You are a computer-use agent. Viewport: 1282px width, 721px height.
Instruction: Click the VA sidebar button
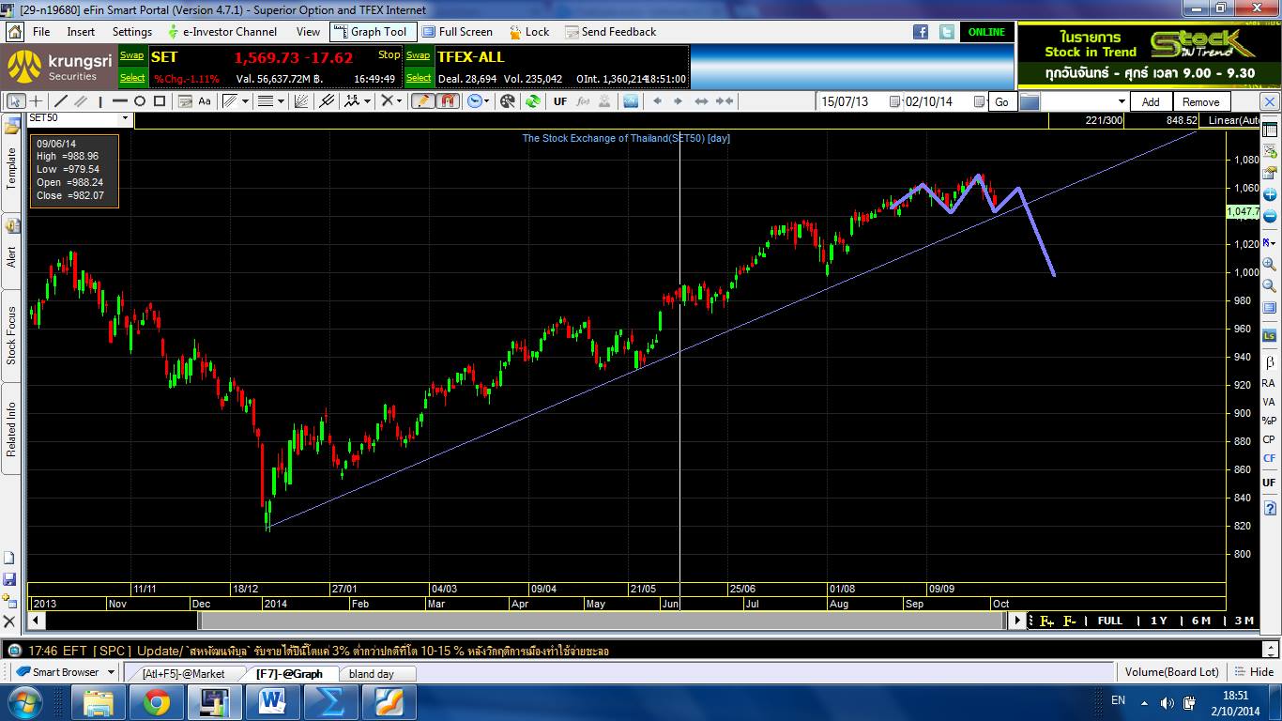pyautogui.click(x=1269, y=402)
